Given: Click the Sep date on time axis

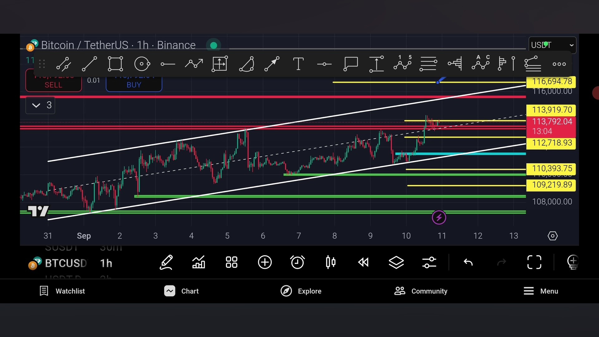Looking at the screenshot, I should tap(84, 236).
